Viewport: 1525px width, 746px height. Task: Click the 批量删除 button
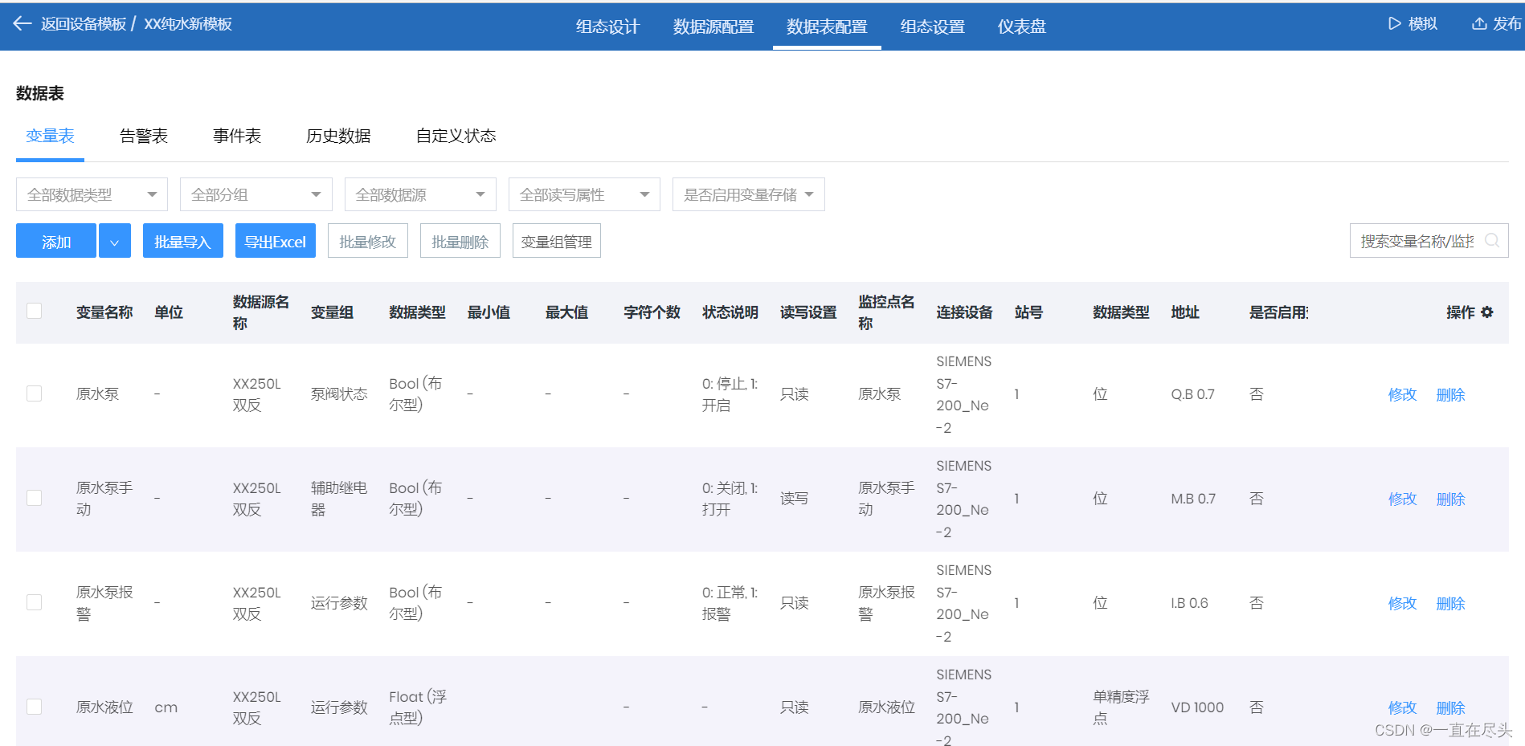pos(460,241)
